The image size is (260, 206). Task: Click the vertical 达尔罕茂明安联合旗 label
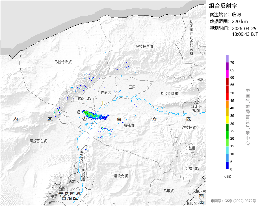[192, 38]
